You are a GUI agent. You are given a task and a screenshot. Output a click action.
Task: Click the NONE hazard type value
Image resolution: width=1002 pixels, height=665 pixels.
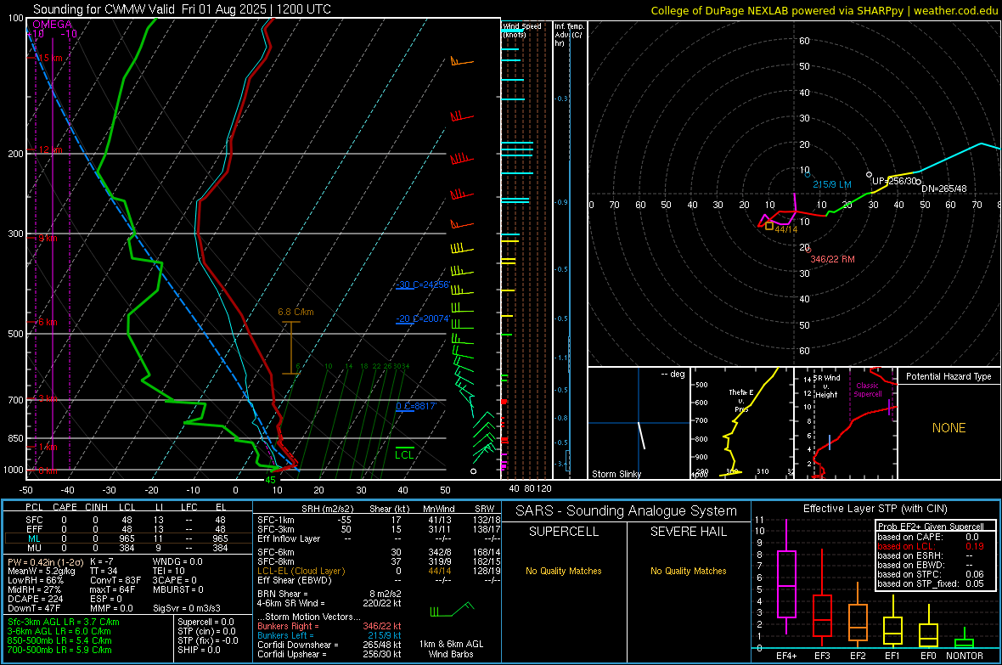click(949, 428)
